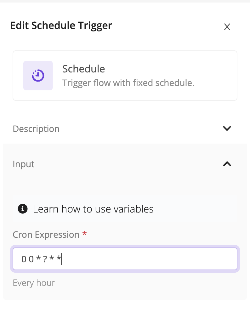Click the "Trigger flow with fixed schedule" subtitle

coord(128,83)
